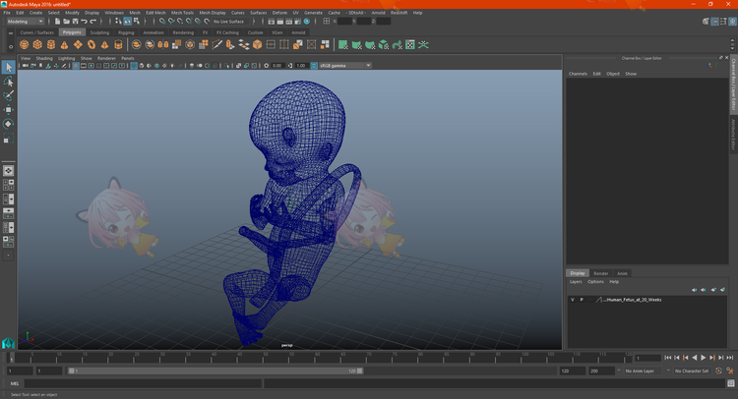
Task: Create a new empty display layer
Action: click(x=713, y=290)
